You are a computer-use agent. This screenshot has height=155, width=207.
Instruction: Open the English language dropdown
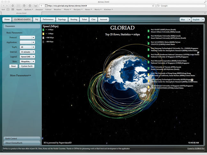click(x=198, y=20)
